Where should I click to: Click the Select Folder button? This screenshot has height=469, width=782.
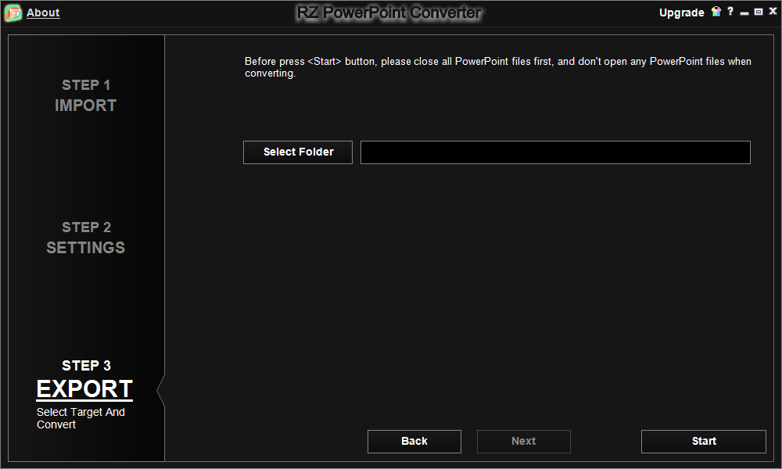click(298, 152)
